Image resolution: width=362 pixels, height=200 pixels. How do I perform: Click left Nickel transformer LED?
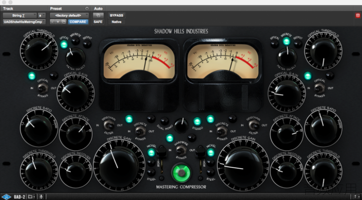click(151, 152)
